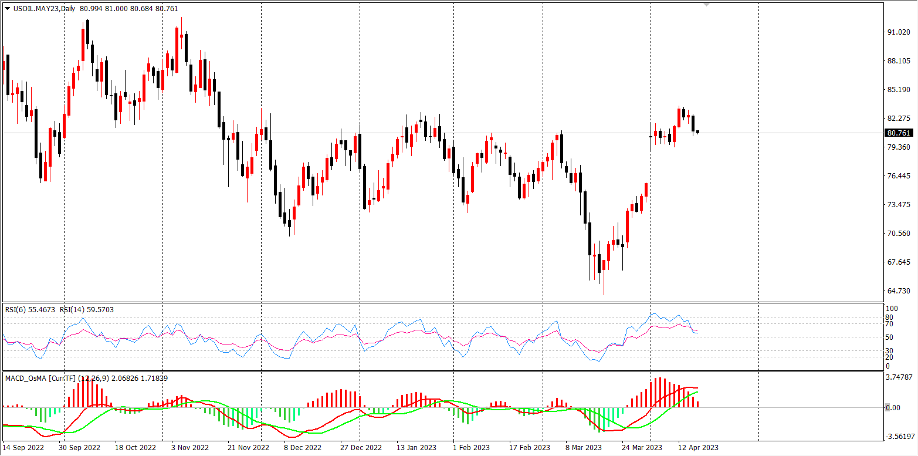Screen dimensions: 918x456
Task: Click the -3.56197 value on MACD scale
Action: point(900,437)
